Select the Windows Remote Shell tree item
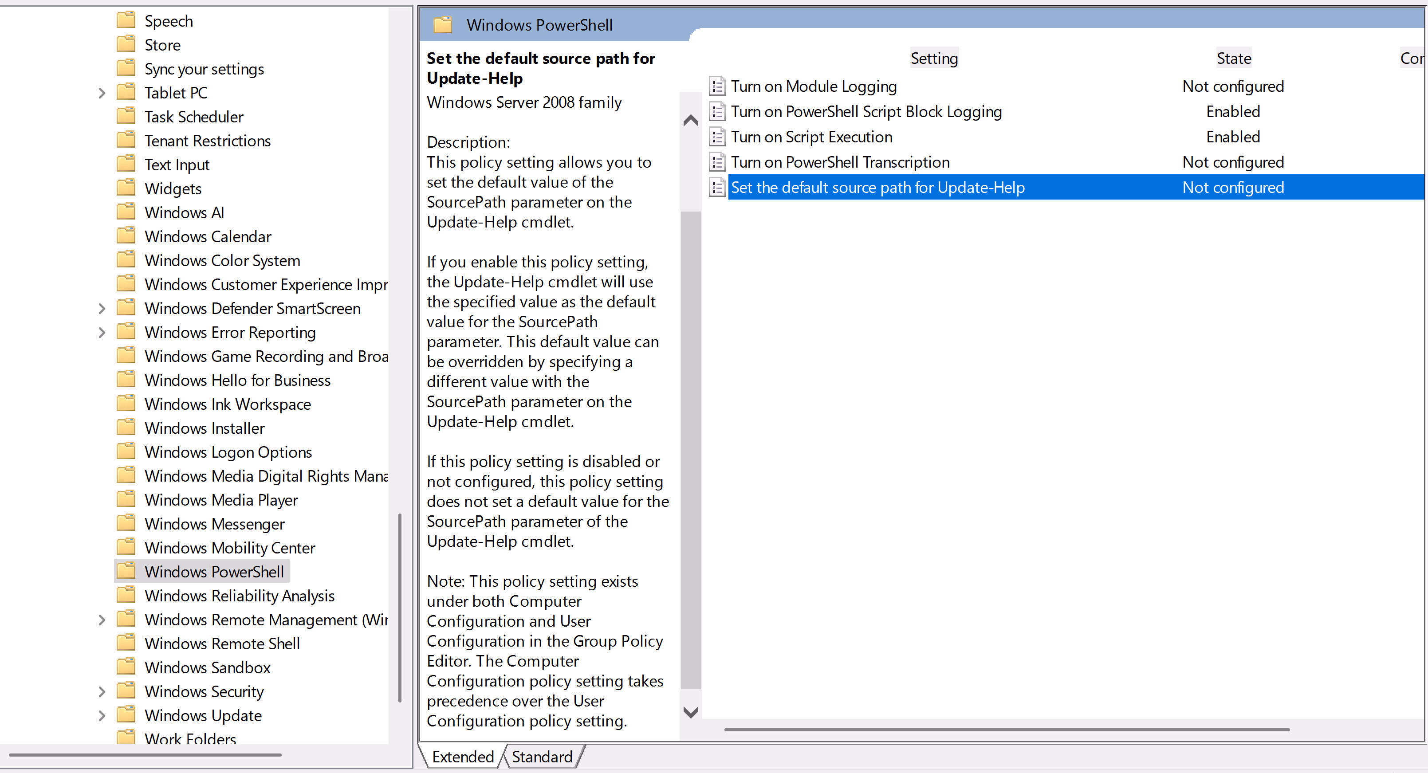Screen dimensions: 1428x773 [222, 644]
